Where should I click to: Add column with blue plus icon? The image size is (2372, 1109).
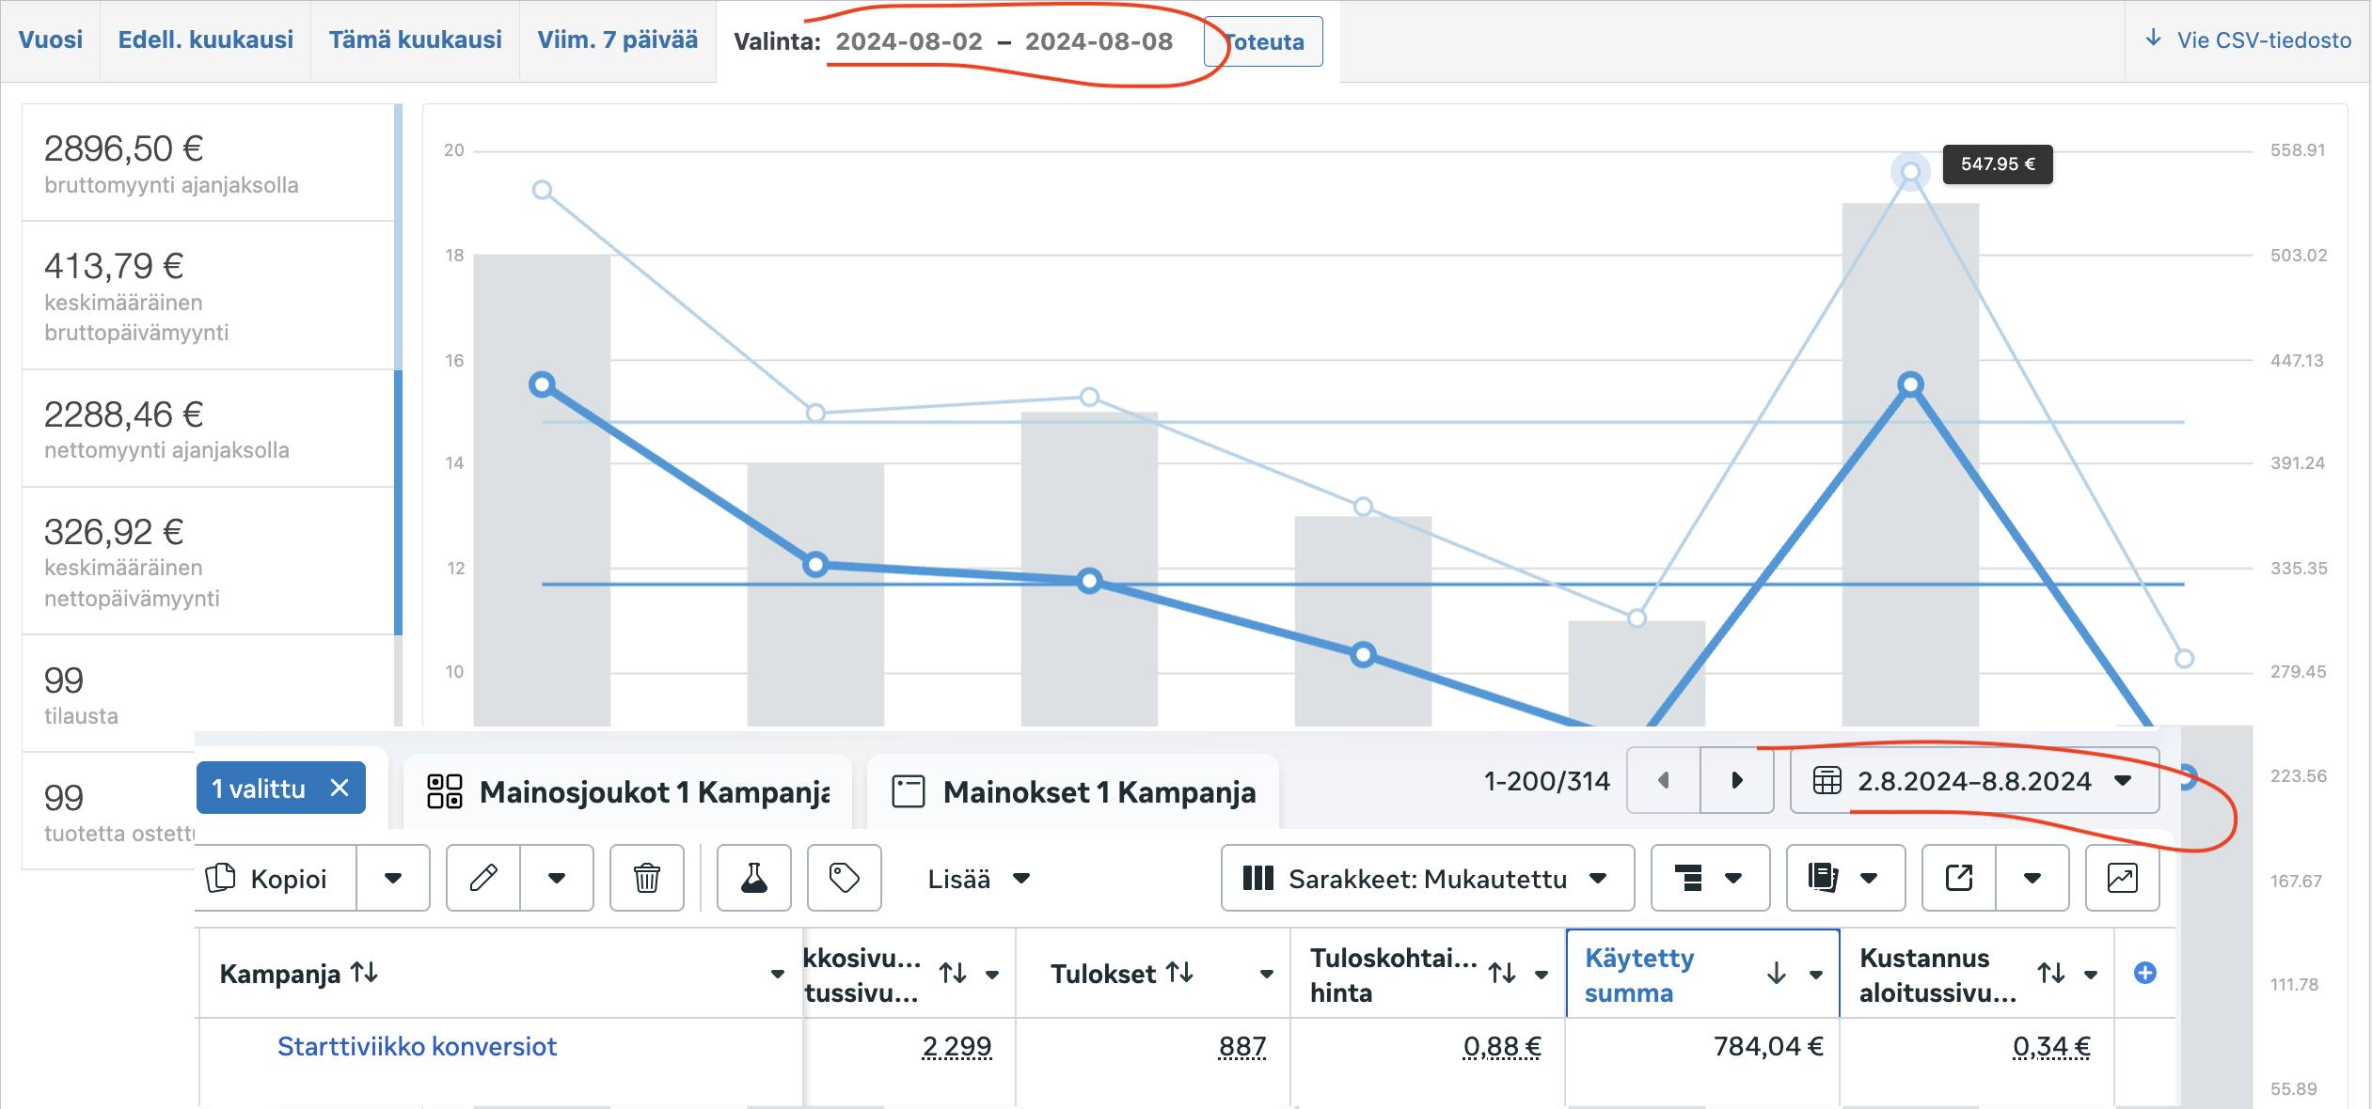(2145, 973)
